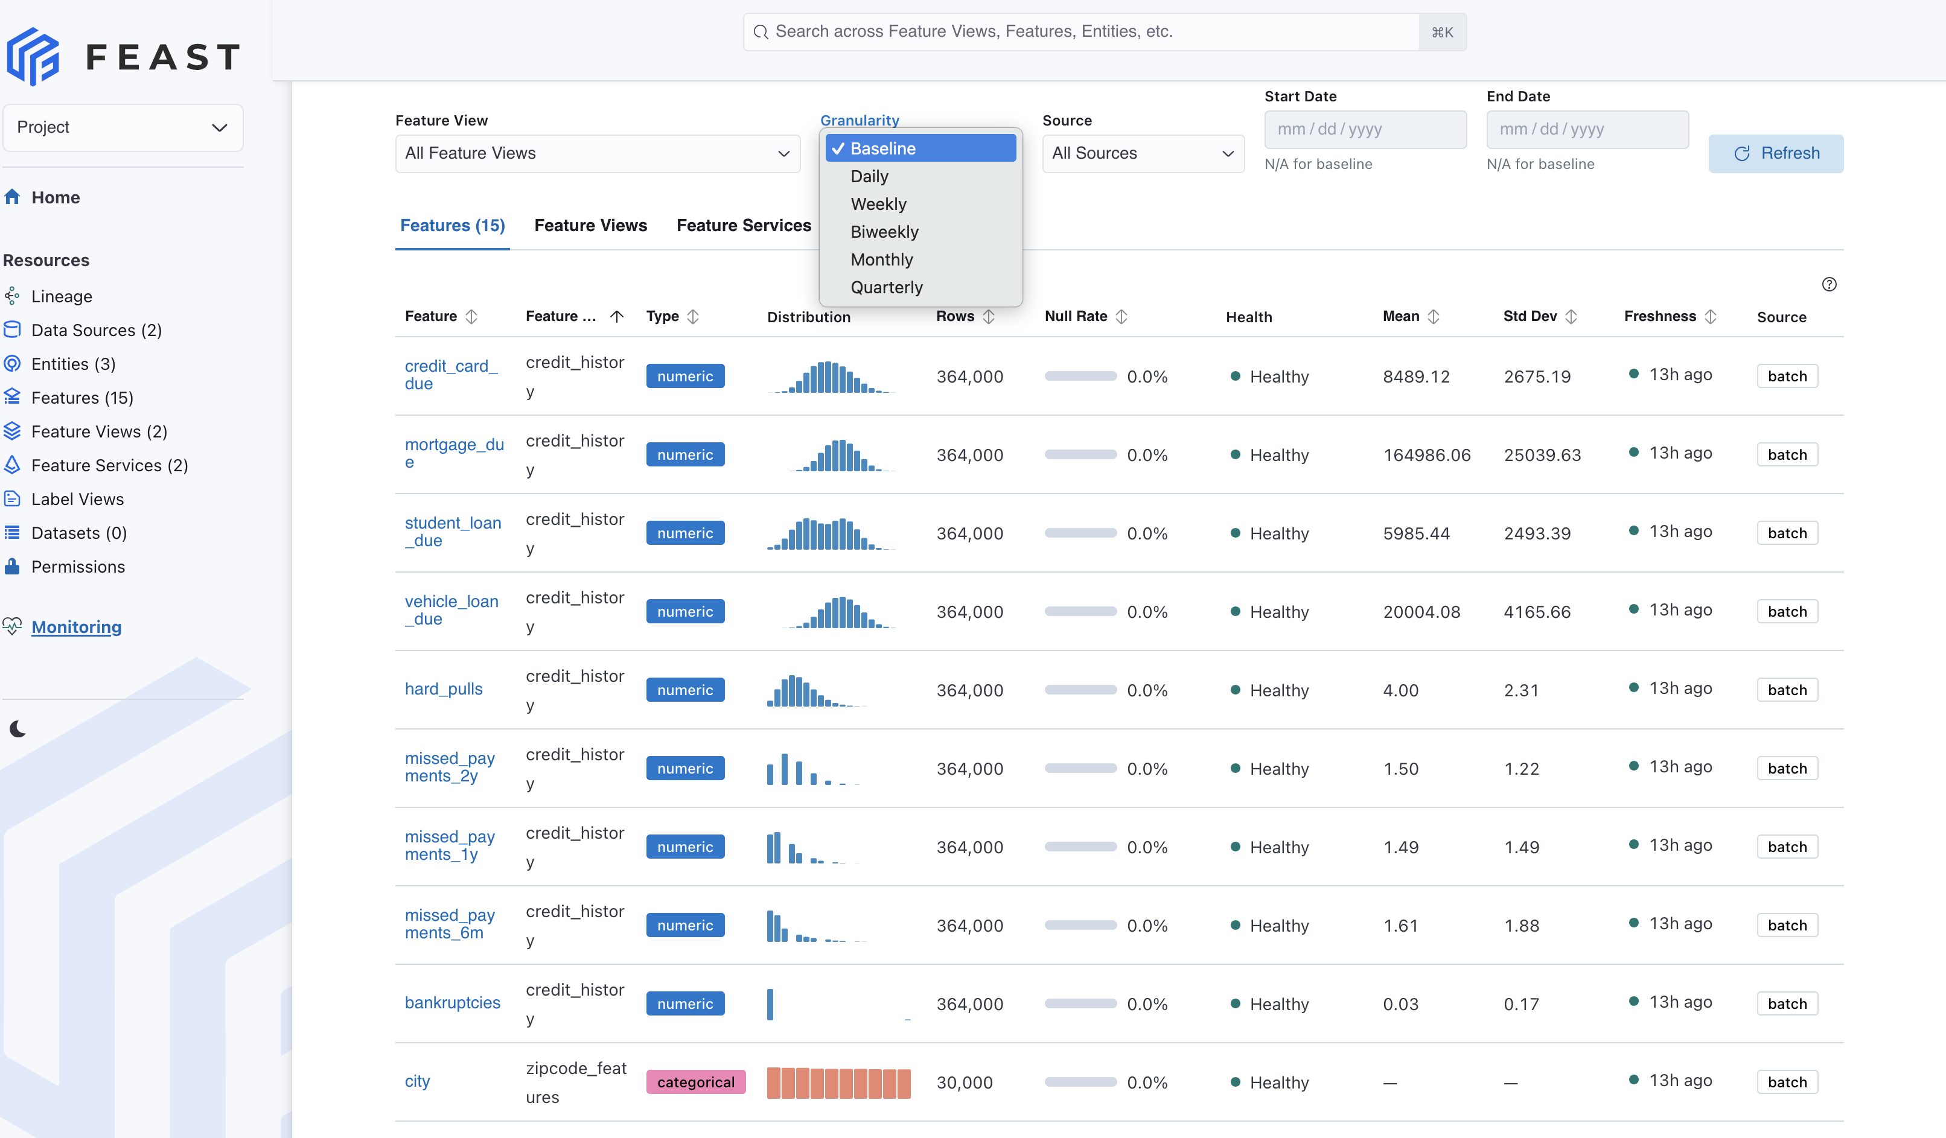Open the missed_payments_6m feature link
This screenshot has width=1946, height=1138.
pyautogui.click(x=450, y=923)
